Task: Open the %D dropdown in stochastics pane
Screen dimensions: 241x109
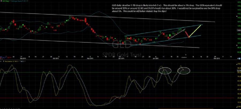Action: point(25,61)
